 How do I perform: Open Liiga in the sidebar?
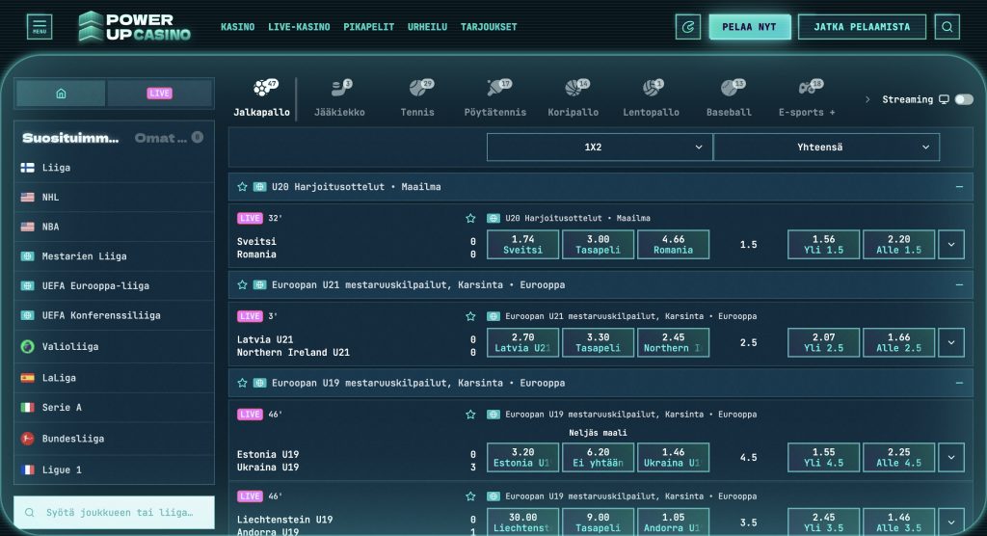(x=114, y=168)
